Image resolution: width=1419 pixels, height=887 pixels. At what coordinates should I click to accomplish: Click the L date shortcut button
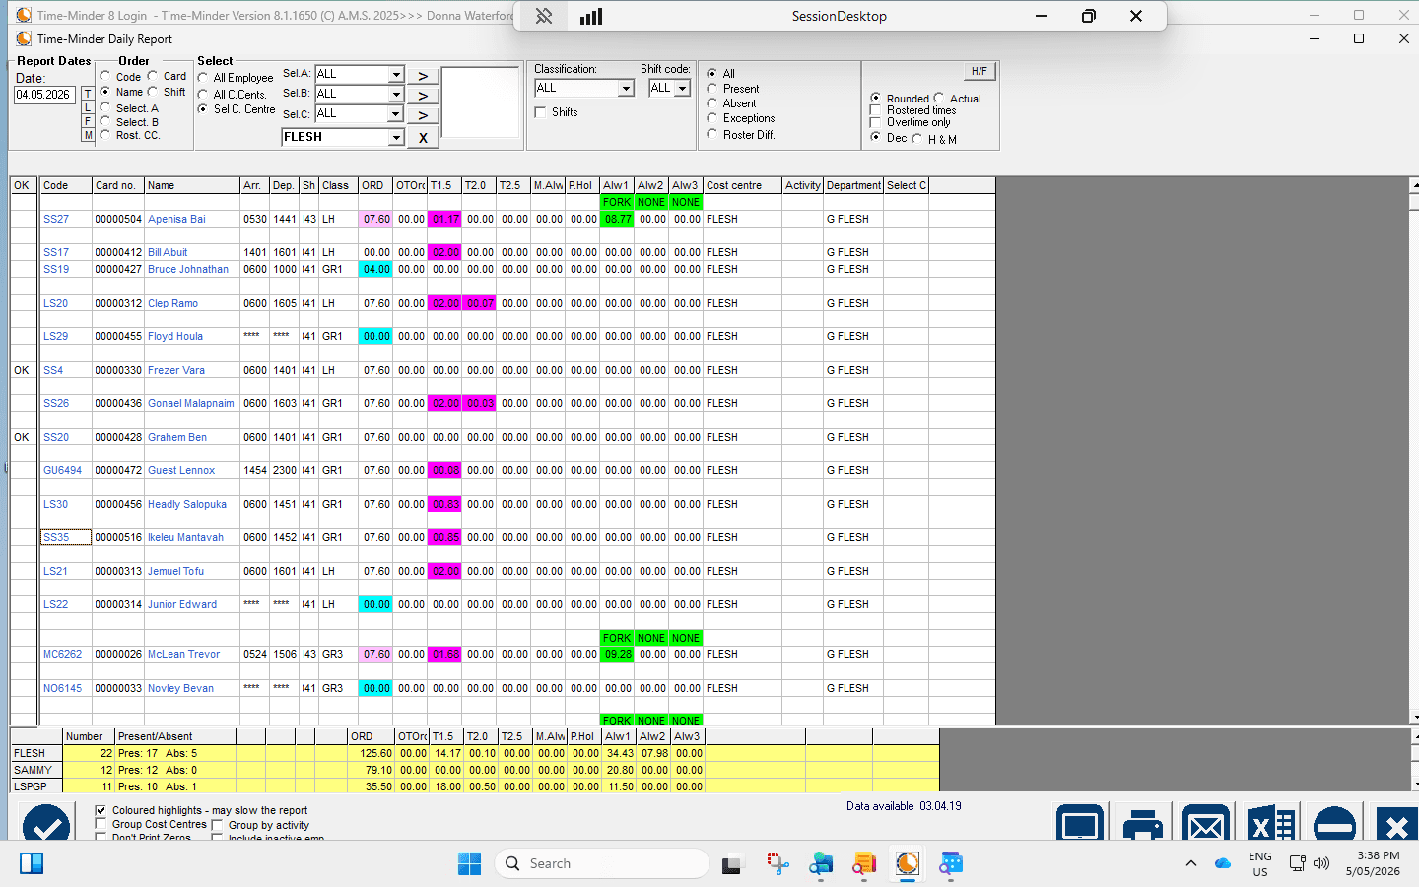88,107
